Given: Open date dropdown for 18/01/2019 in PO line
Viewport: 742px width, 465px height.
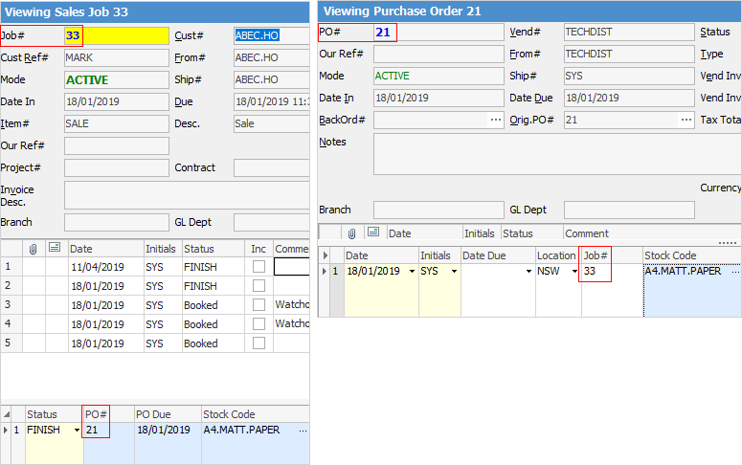Looking at the screenshot, I should [x=412, y=271].
